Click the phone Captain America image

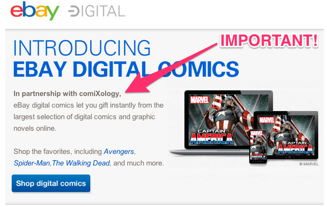258,146
